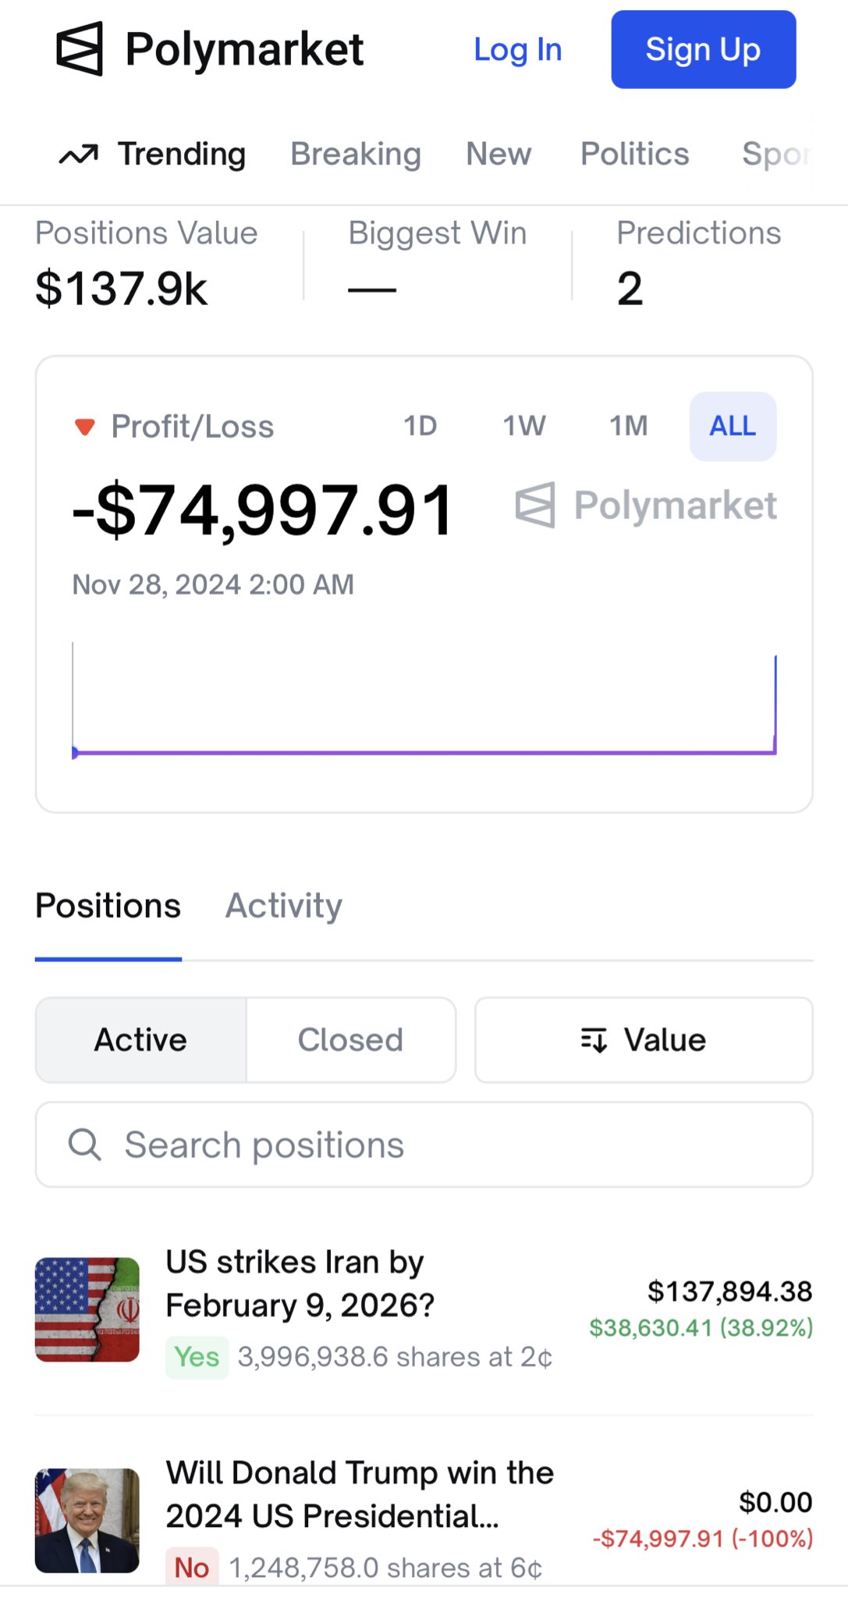Select the ALL profit/loss timeframe
Screen dimensions: 848x1598
coord(733,426)
